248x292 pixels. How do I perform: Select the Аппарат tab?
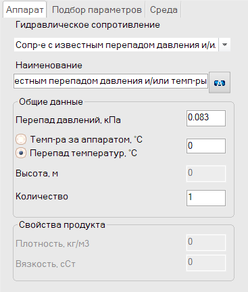(25, 9)
